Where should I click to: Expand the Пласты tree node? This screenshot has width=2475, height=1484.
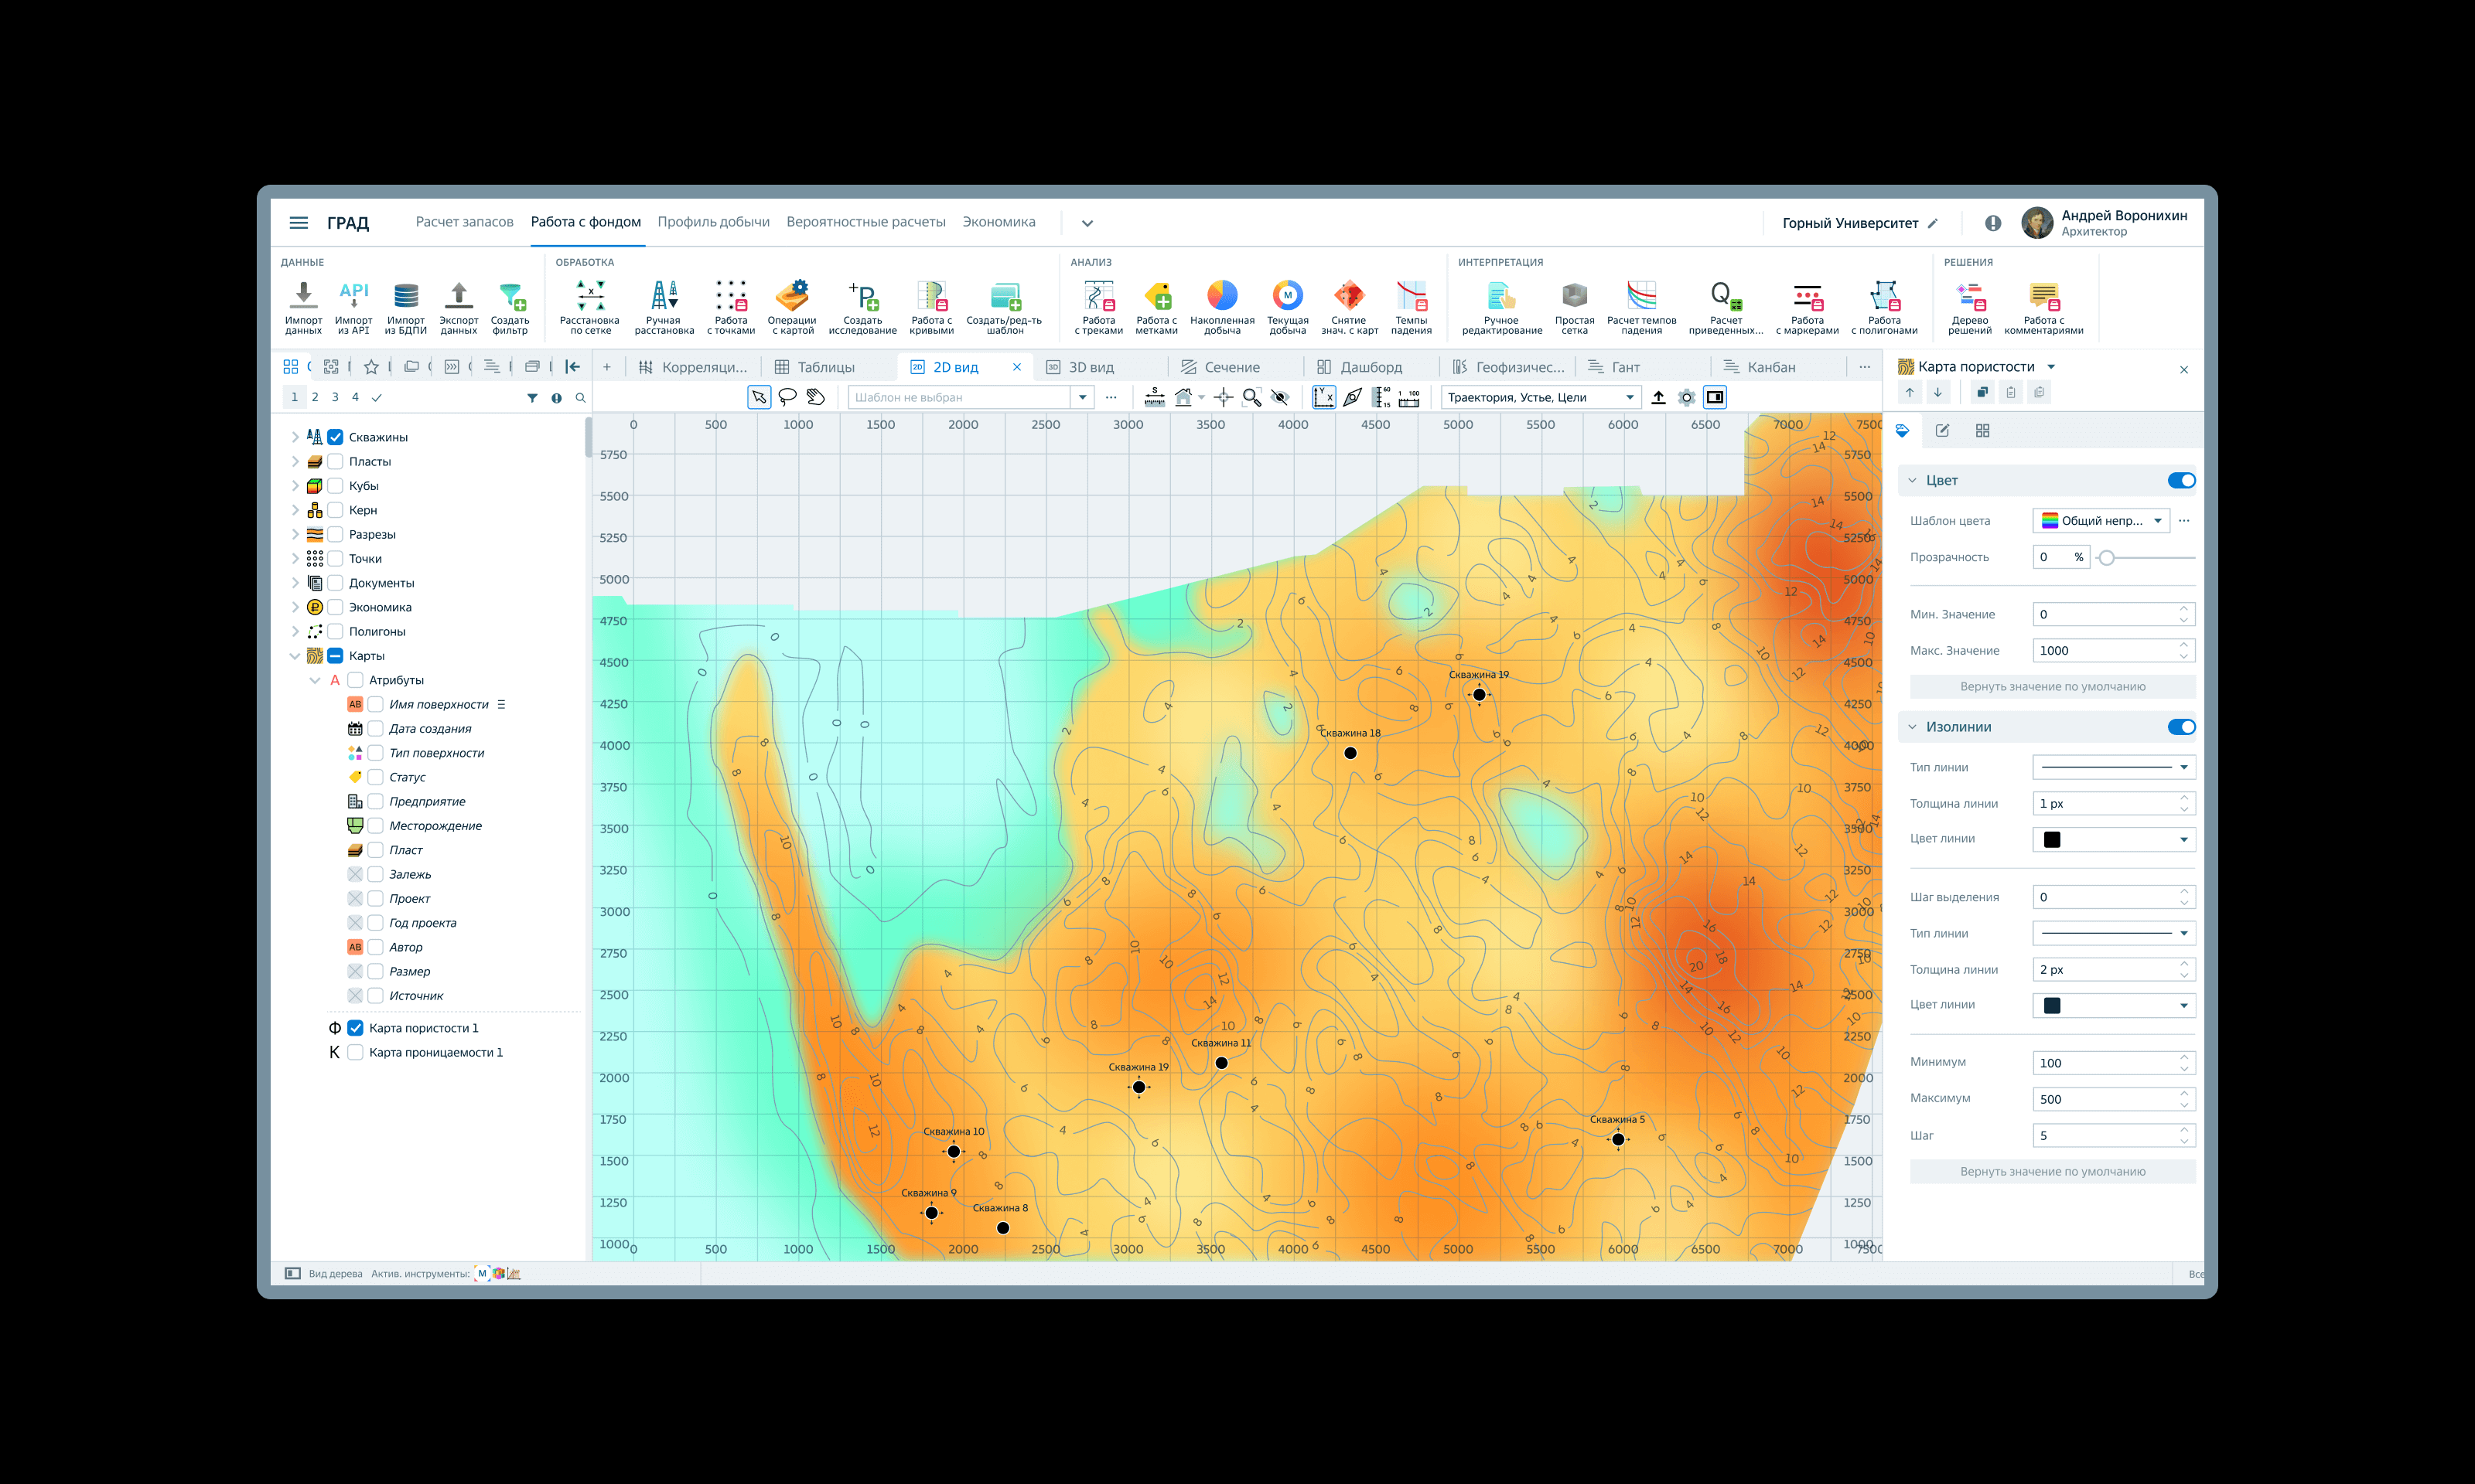pos(295,462)
